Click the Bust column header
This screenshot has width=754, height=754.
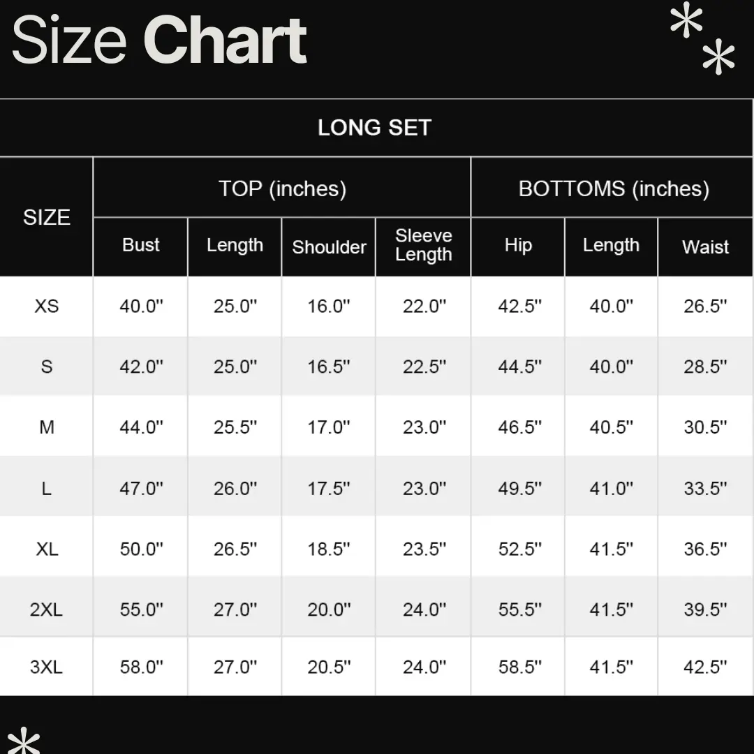pos(141,245)
